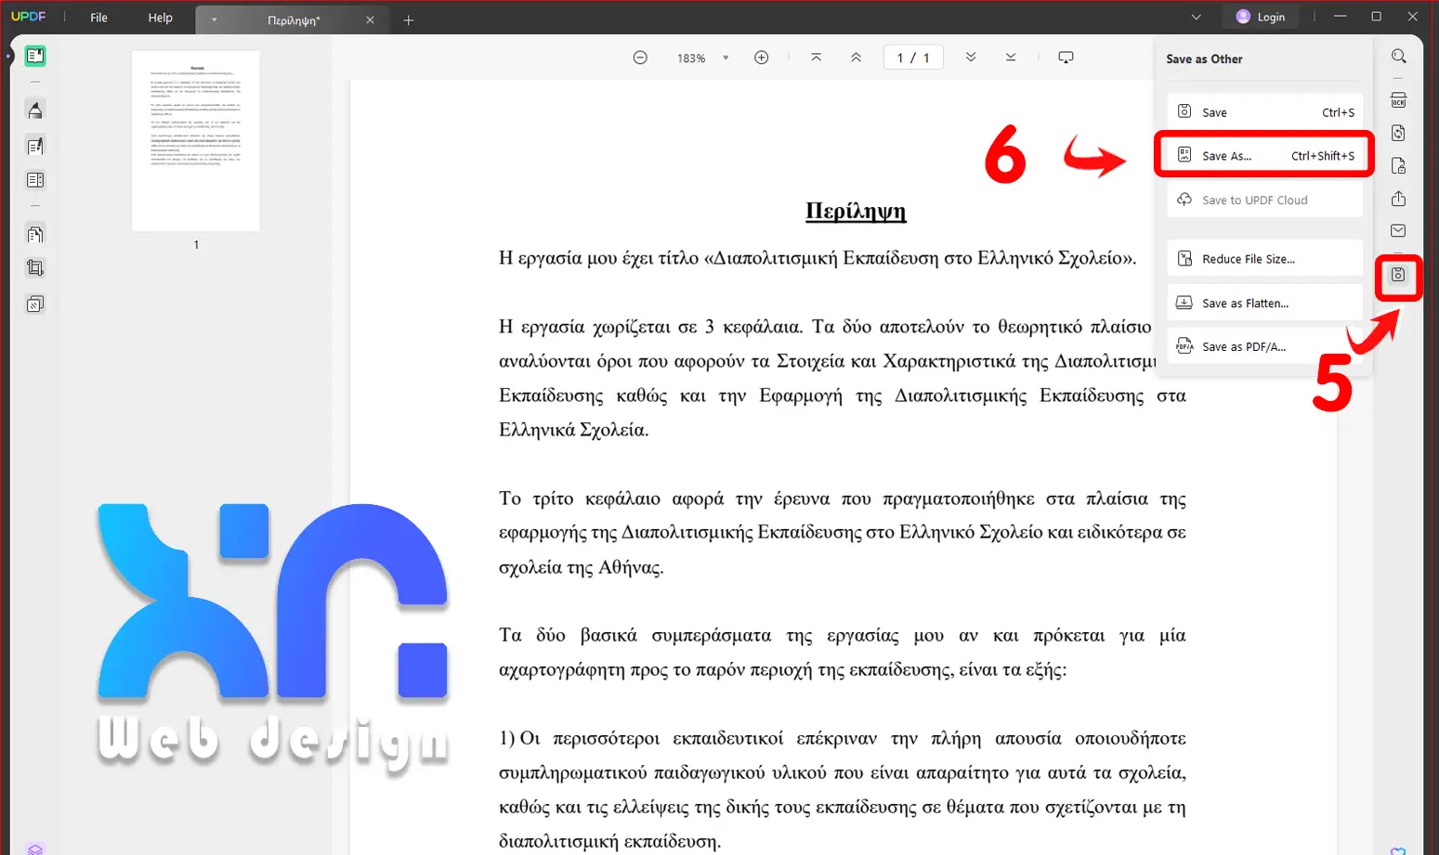Open the Help menu
1439x855 pixels.
(160, 18)
